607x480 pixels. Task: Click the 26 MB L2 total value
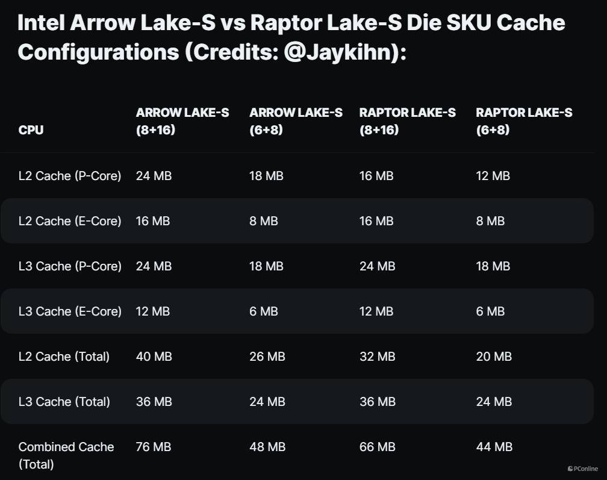point(267,357)
